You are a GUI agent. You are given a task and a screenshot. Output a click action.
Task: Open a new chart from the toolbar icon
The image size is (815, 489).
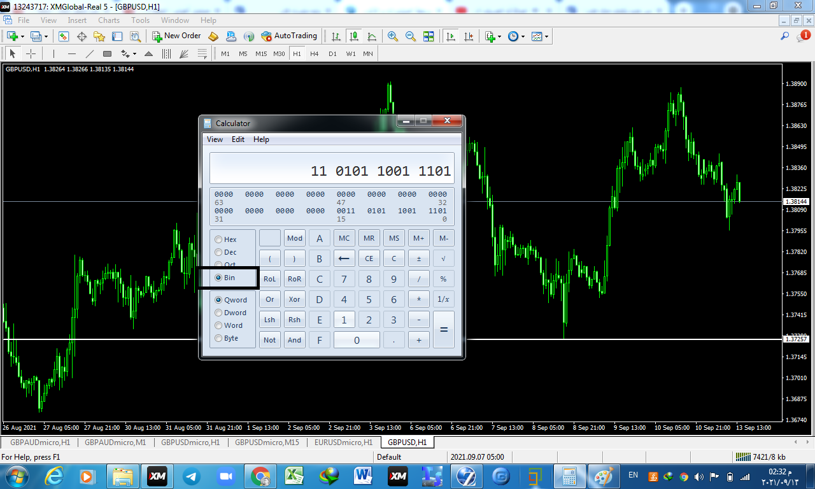(x=12, y=36)
